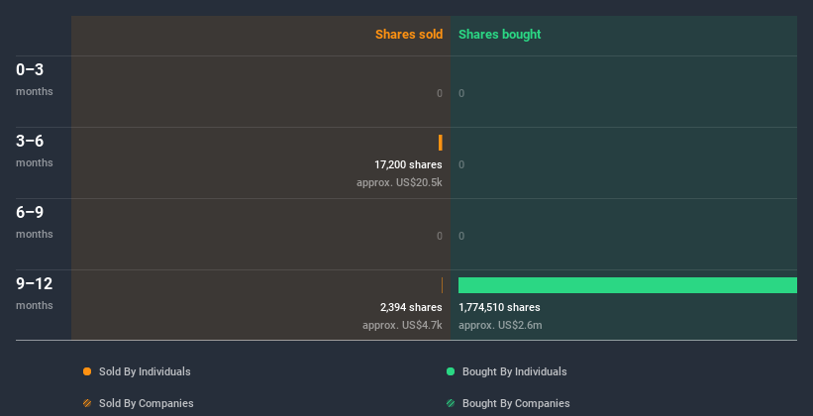The height and width of the screenshot is (416, 813).
Task: Click the green 9–12 months shares bought bar
Action: [x=628, y=285]
